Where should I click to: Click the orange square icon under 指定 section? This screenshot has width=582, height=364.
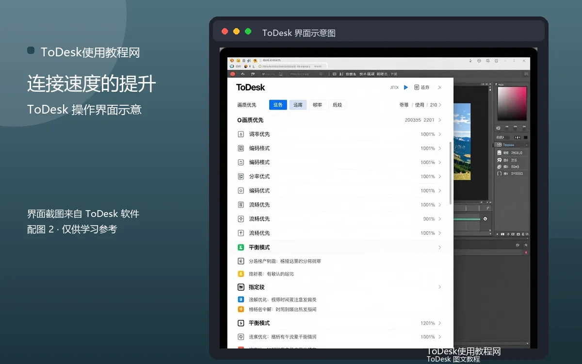[241, 309]
